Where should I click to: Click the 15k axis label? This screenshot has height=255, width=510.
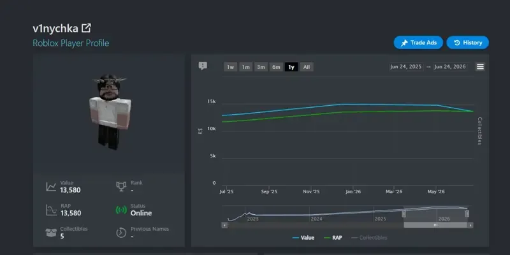coord(212,101)
